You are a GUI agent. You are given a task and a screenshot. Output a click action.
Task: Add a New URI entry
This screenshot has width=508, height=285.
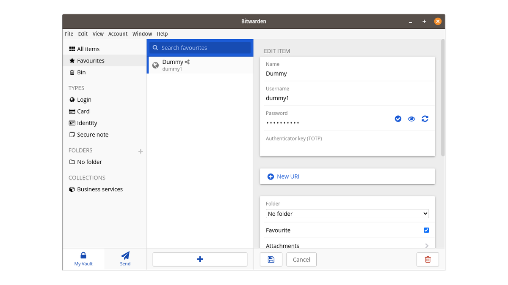(x=283, y=176)
